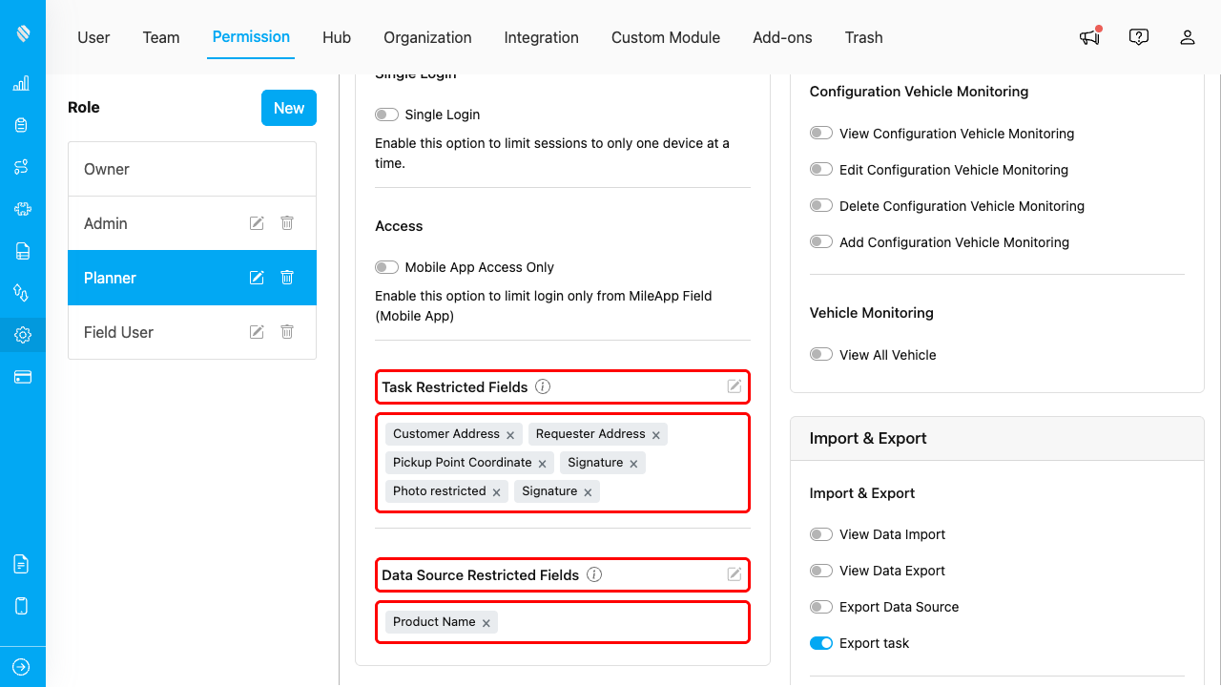1221x687 pixels.
Task: Open the user profile icon top right
Action: click(1188, 37)
